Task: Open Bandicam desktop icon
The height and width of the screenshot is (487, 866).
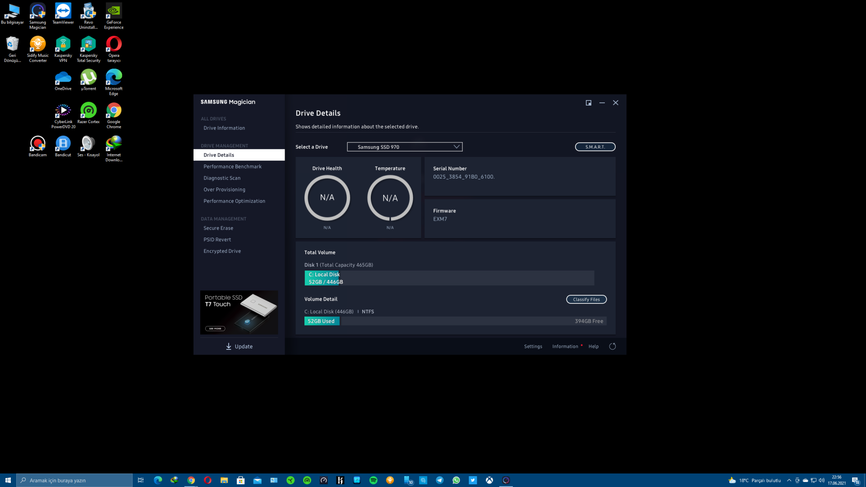Action: pyautogui.click(x=37, y=147)
